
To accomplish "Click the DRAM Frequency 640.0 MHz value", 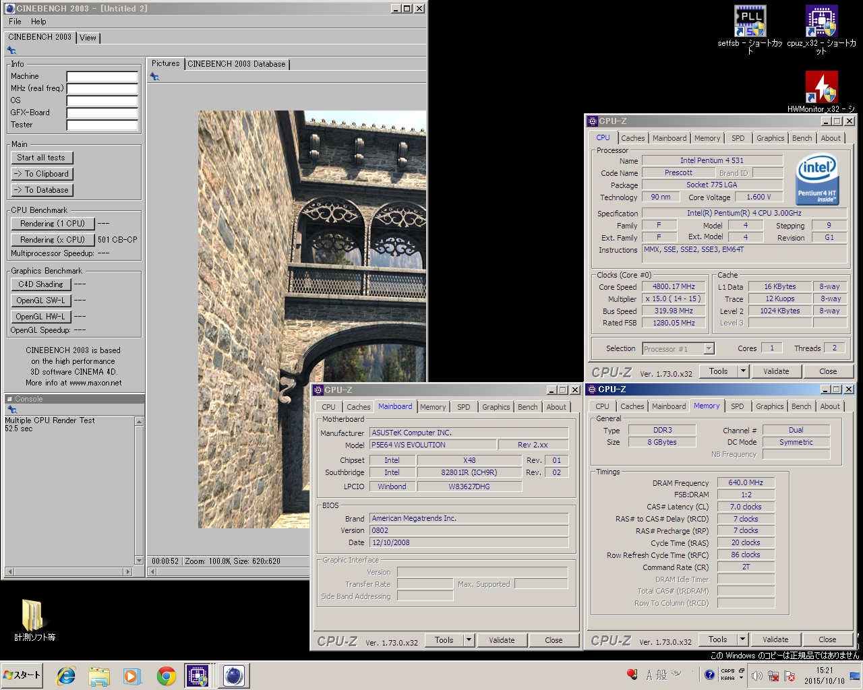I will coord(746,482).
